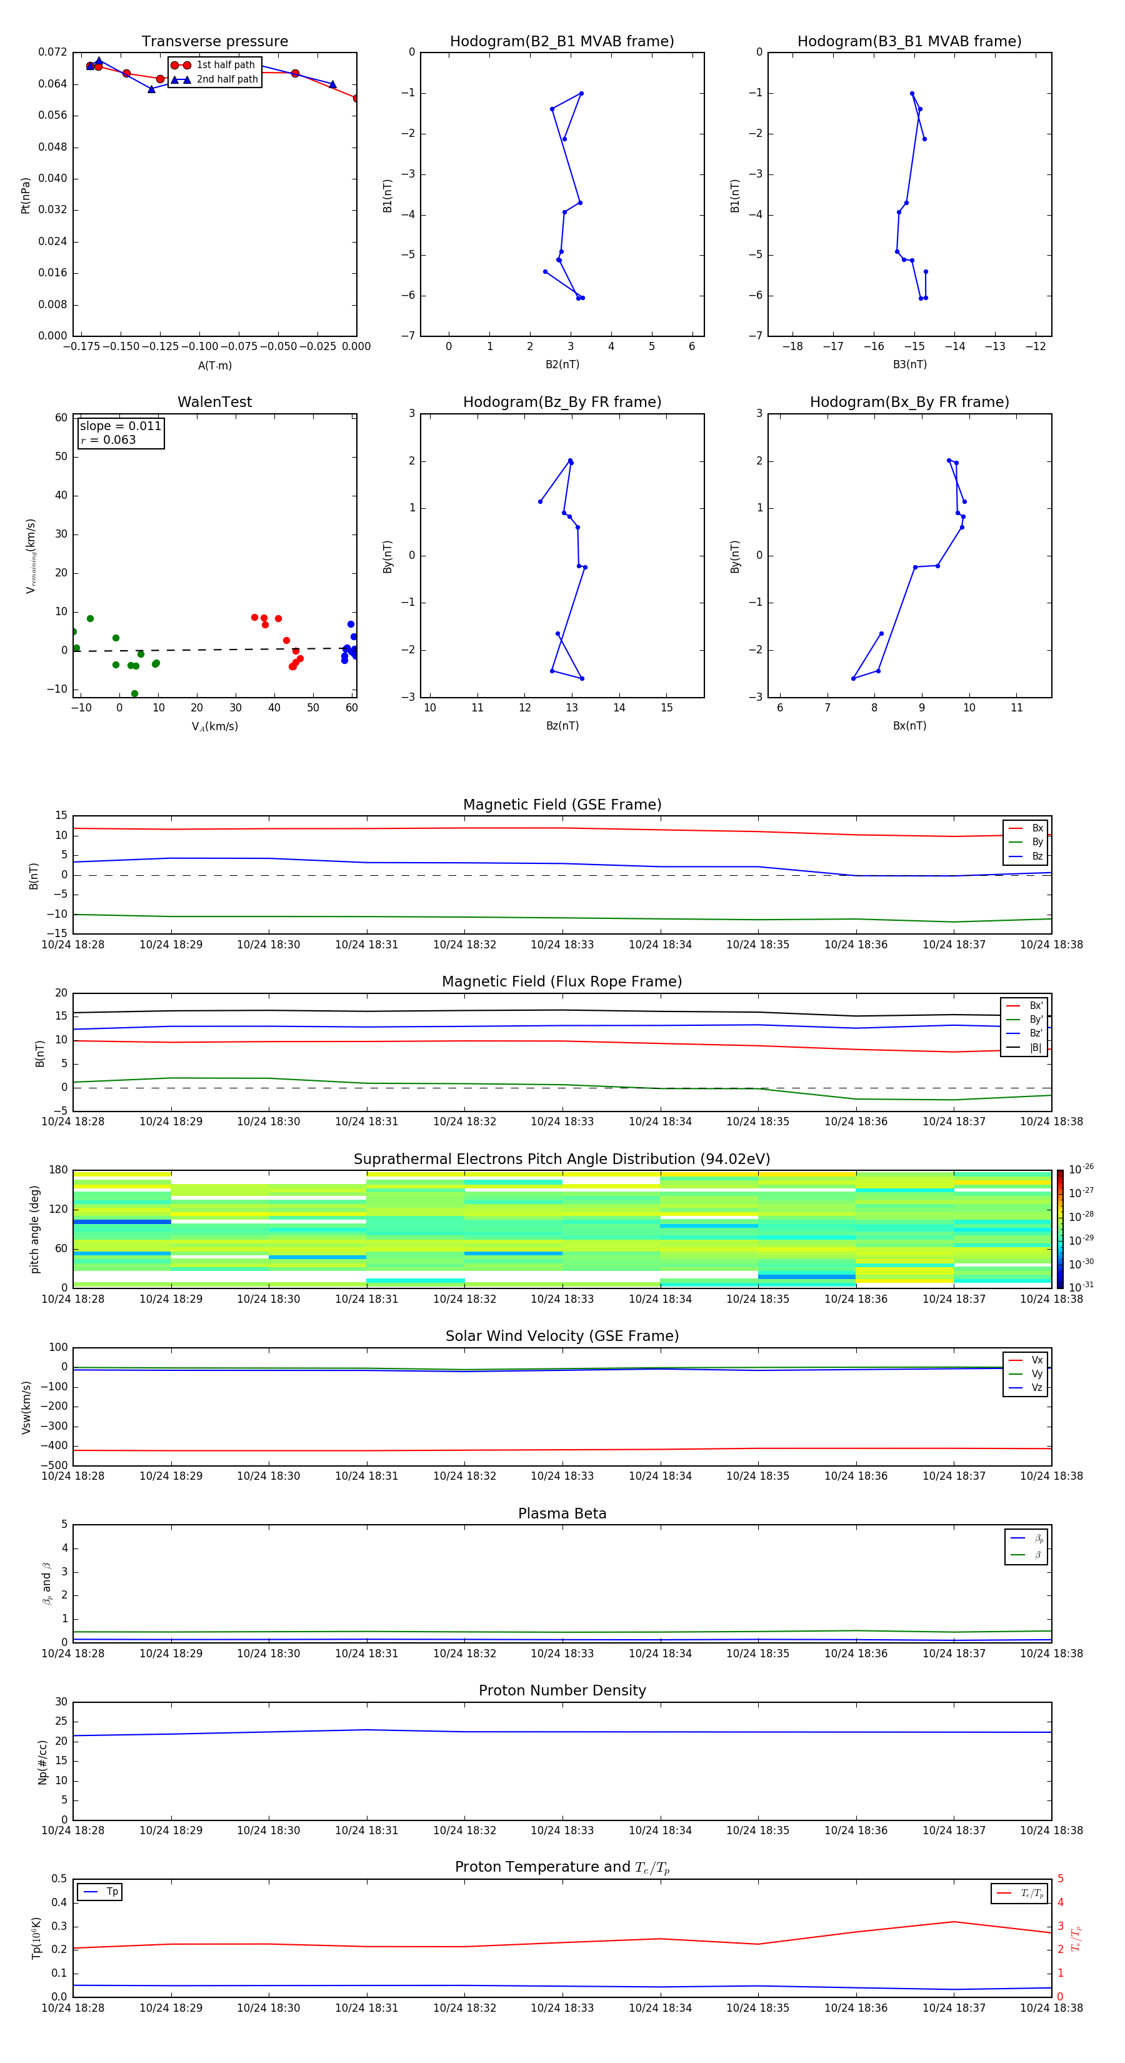
Task: Click the red 'Te/Tp' right-axis label
Action: tap(1076, 1939)
